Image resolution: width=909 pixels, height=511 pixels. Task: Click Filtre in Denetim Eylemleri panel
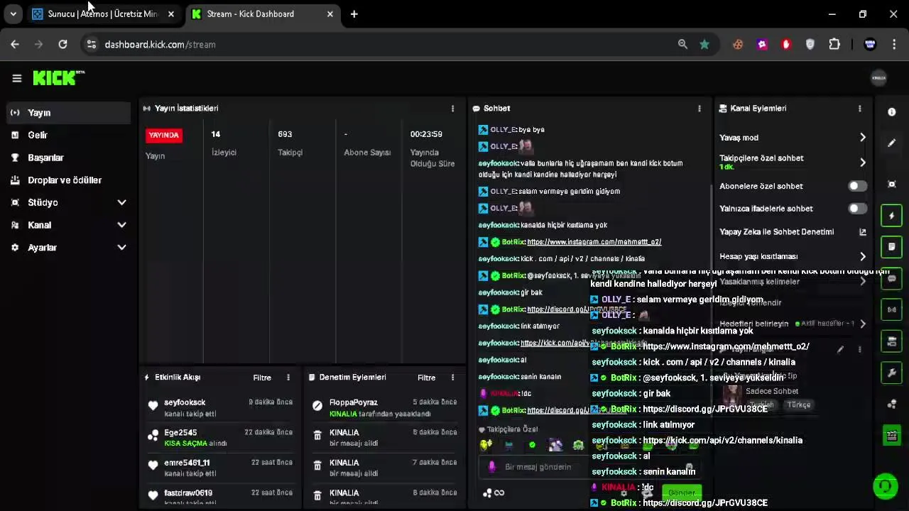pyautogui.click(x=426, y=378)
